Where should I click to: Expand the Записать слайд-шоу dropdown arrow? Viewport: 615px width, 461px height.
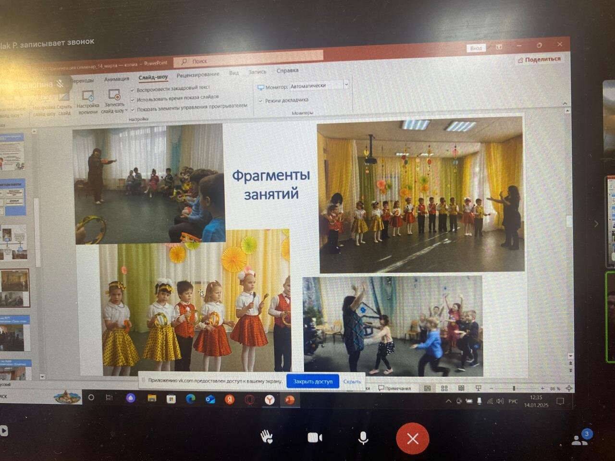[x=126, y=111]
